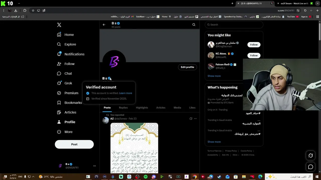Expand the More menu in sidebar
Image resolution: width=321 pixels, height=180 pixels.
65,132
